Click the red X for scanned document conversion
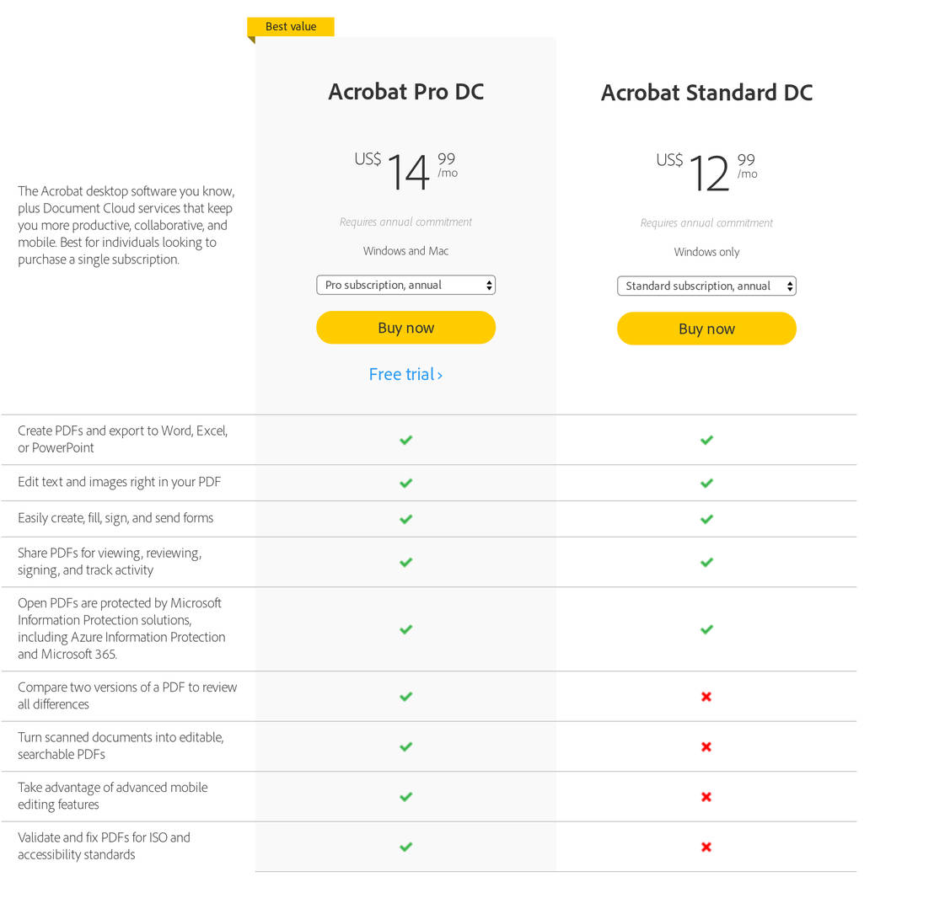This screenshot has height=909, width=934. [706, 746]
